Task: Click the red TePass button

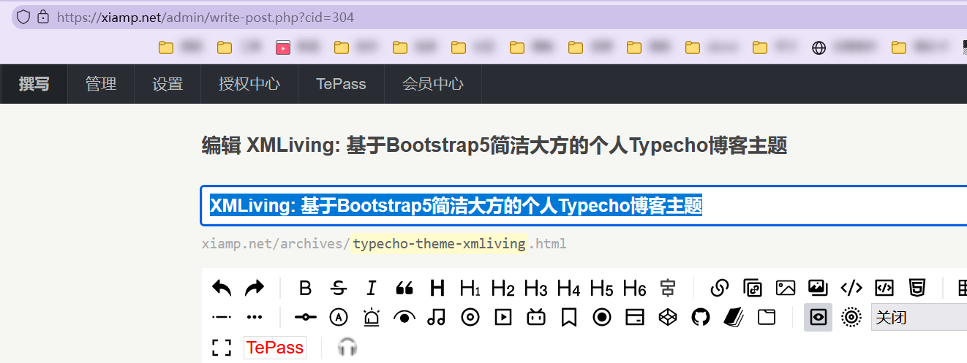Action: tap(275, 348)
